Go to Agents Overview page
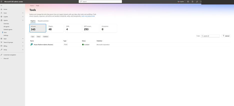The width and height of the screenshot is (234, 106). coord(6,24)
